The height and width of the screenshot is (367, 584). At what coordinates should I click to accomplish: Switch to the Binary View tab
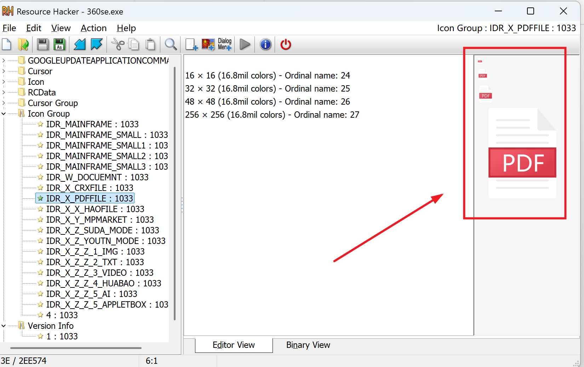(x=308, y=345)
